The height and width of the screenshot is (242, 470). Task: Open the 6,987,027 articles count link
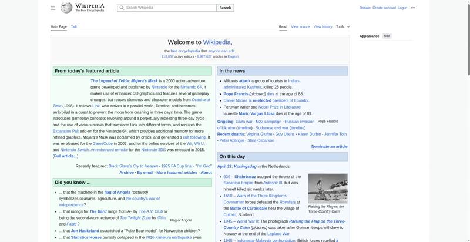pos(204,56)
